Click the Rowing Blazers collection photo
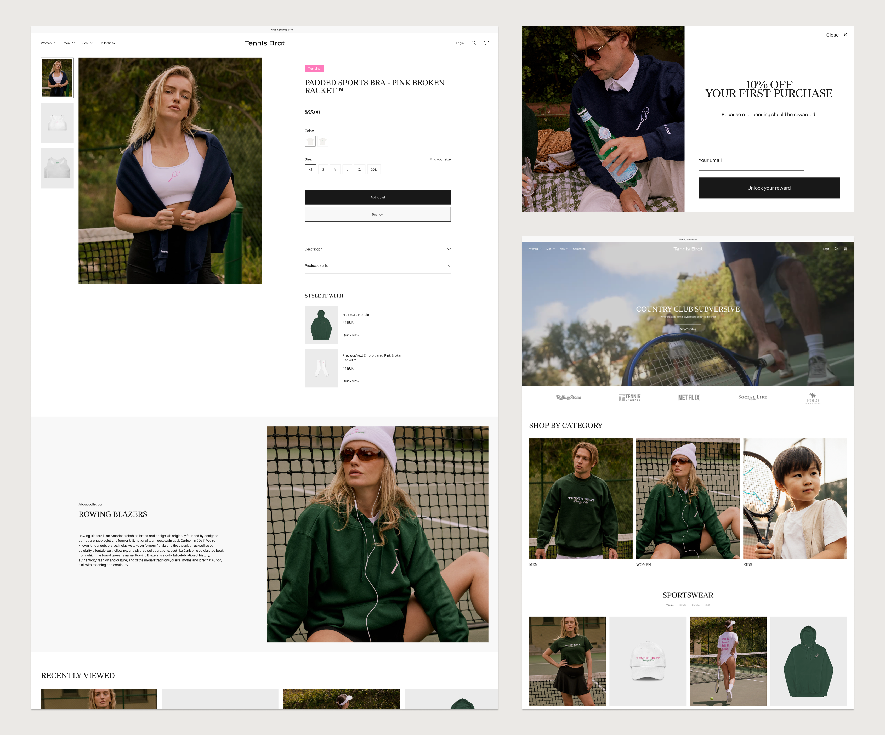Viewport: 885px width, 735px height. [x=378, y=534]
